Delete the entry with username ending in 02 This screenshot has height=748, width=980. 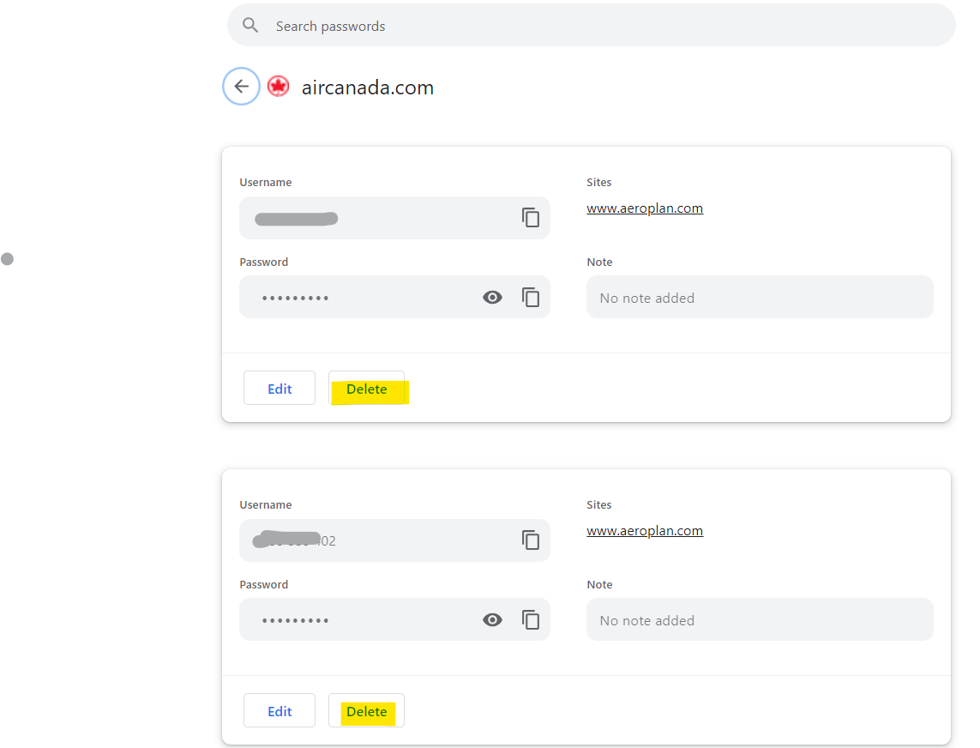point(367,711)
